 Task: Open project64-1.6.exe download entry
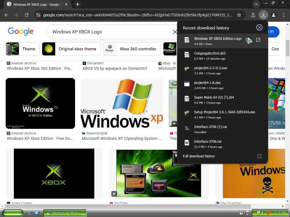coord(223,85)
